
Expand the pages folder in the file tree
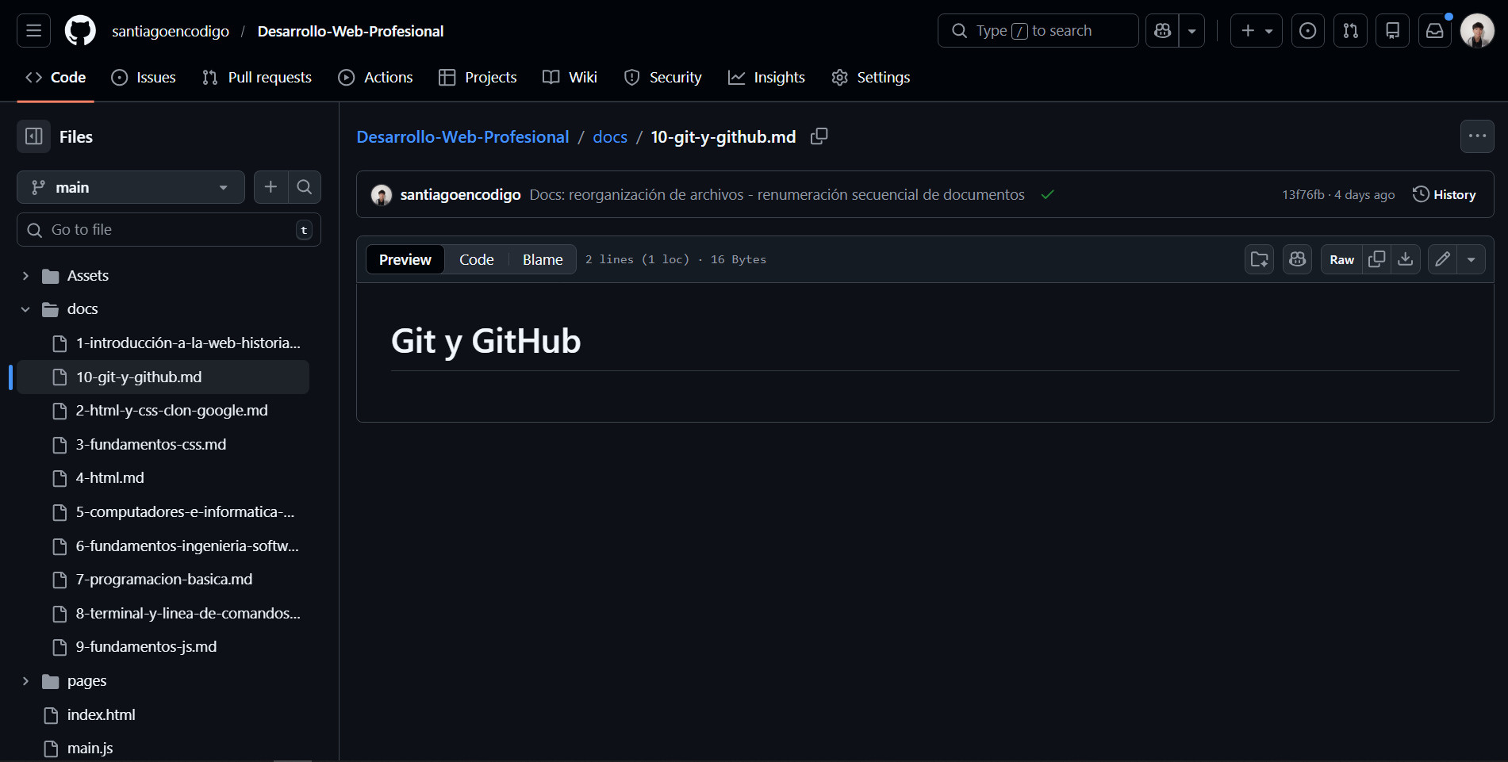(x=25, y=680)
